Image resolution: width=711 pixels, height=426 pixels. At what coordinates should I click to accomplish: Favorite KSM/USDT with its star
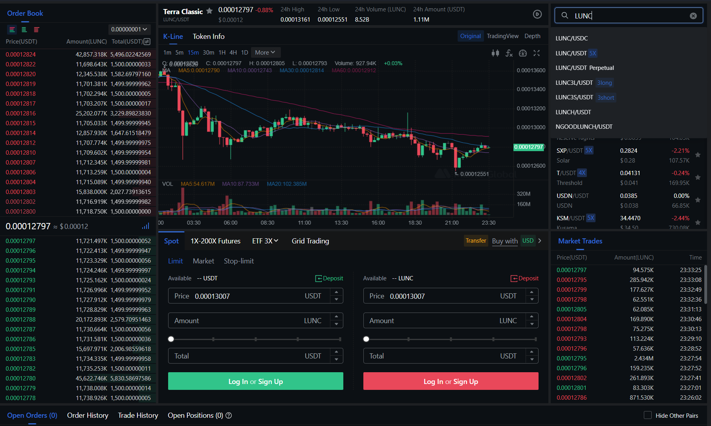click(x=698, y=223)
